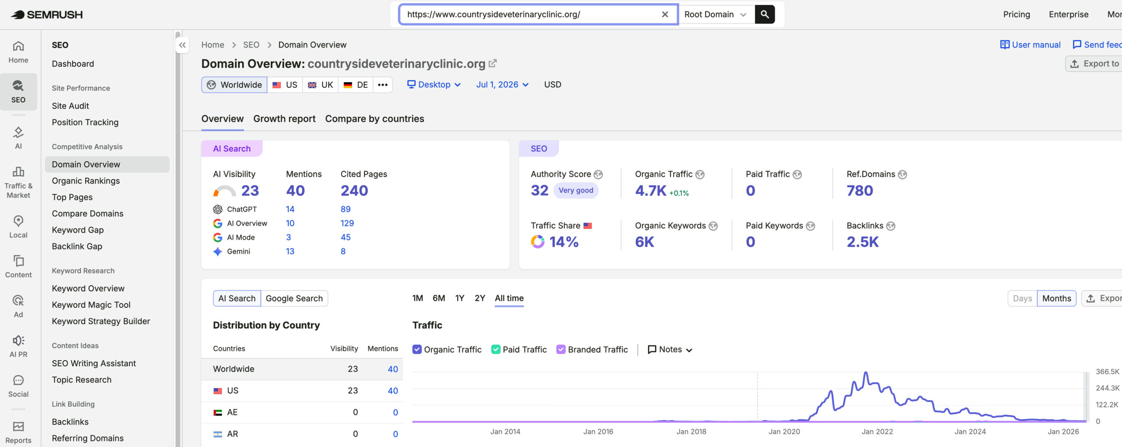Click Traffic Share donut chart
Screen dimensions: 1122x447
538,242
